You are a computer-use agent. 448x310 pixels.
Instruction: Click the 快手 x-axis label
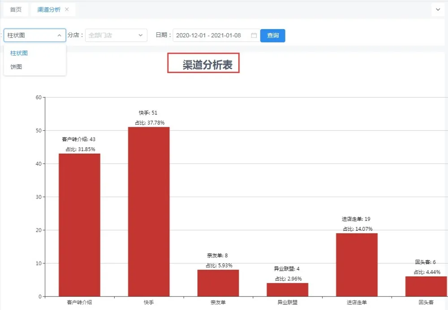pos(149,303)
